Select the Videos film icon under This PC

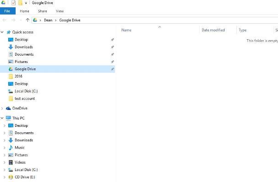[x=11, y=162]
